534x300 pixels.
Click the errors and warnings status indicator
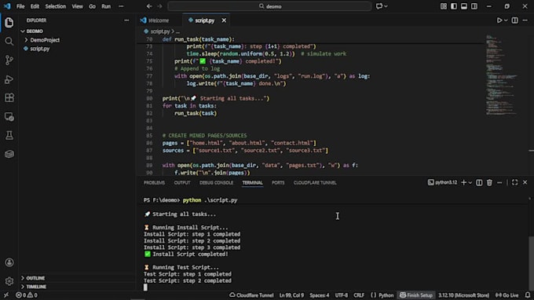tap(27, 295)
